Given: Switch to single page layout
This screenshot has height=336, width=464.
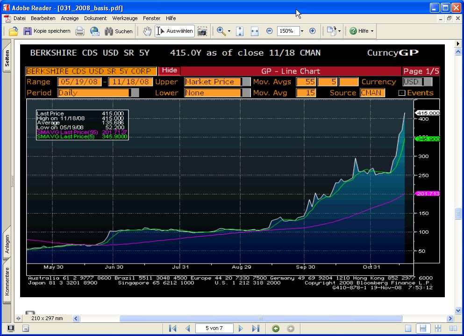Looking at the screenshot, I should click(408, 329).
